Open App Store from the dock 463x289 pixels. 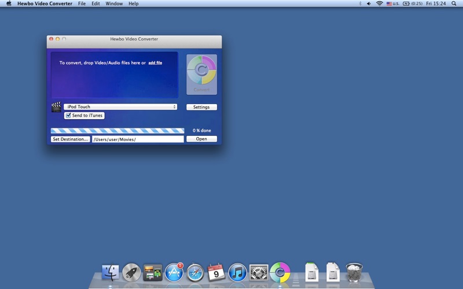click(174, 272)
